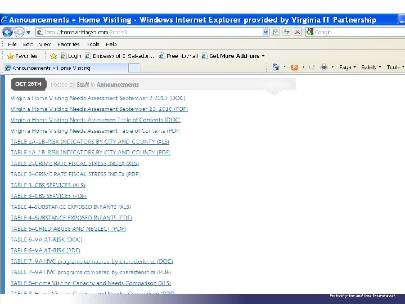Open the Login favorites bar link

71,56
